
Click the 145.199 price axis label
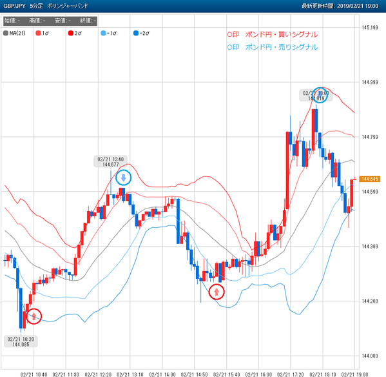370,27
